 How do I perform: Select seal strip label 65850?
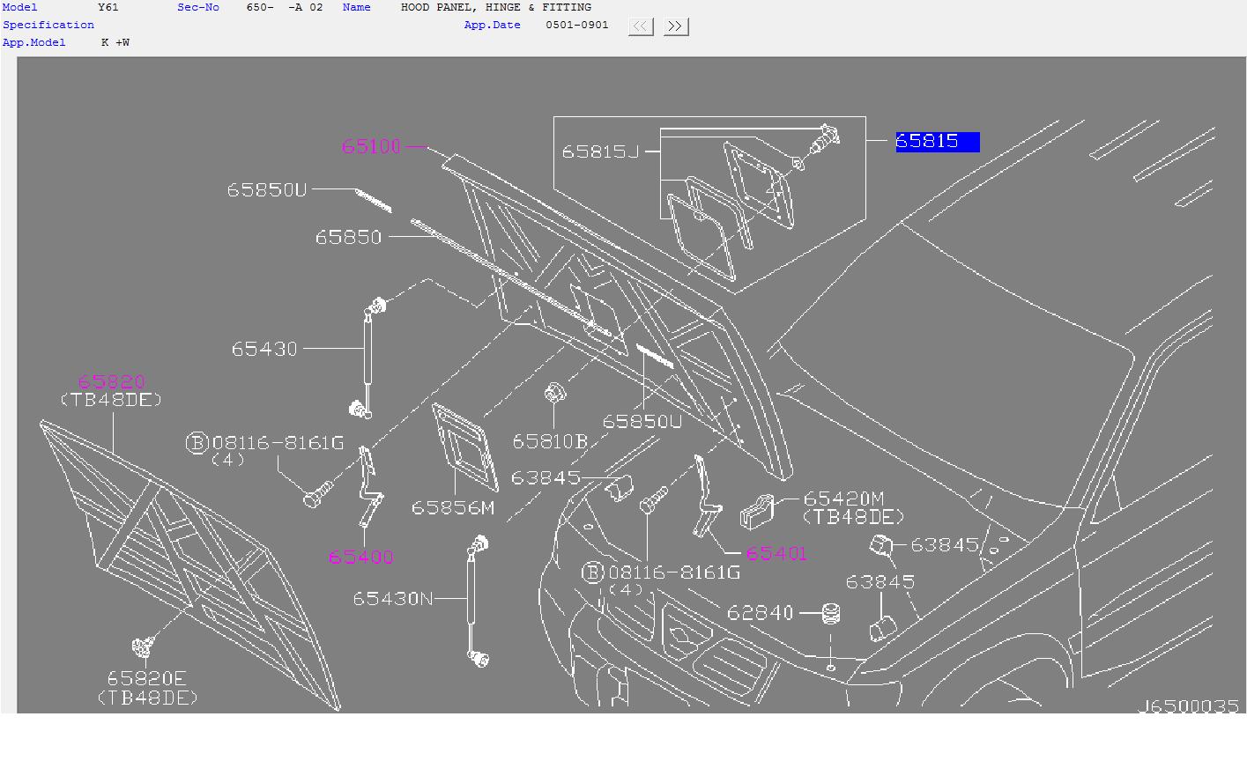349,237
